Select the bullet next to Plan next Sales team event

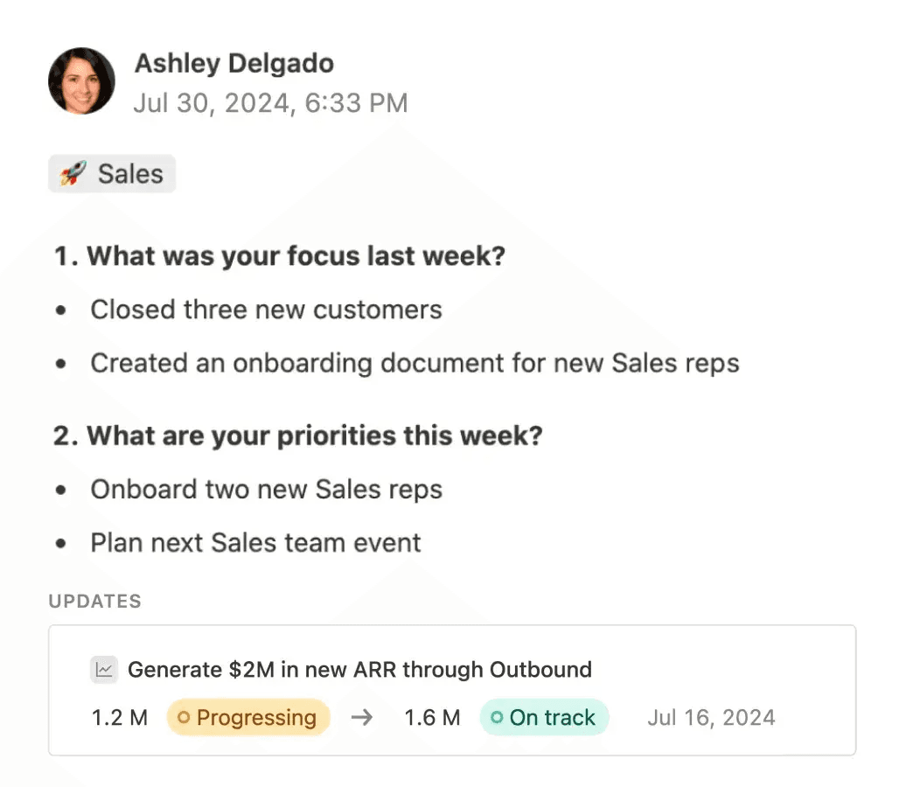(x=61, y=543)
